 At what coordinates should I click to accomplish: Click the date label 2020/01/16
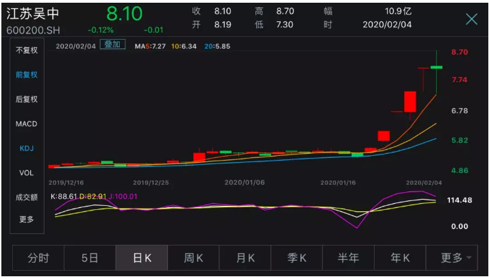[x=338, y=183]
